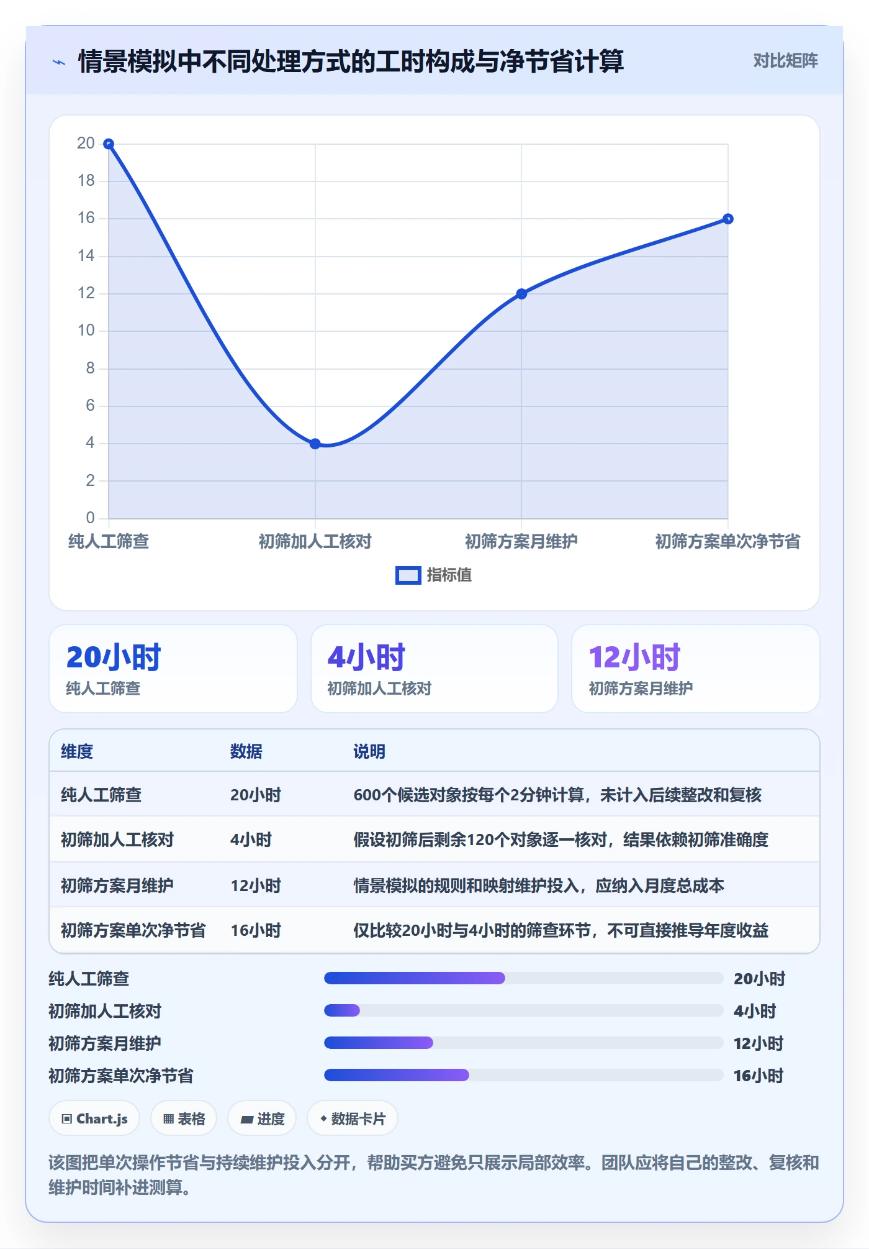The width and height of the screenshot is (869, 1249).
Task: Click x-axis label 初筛加人工核对
Action: (x=315, y=541)
